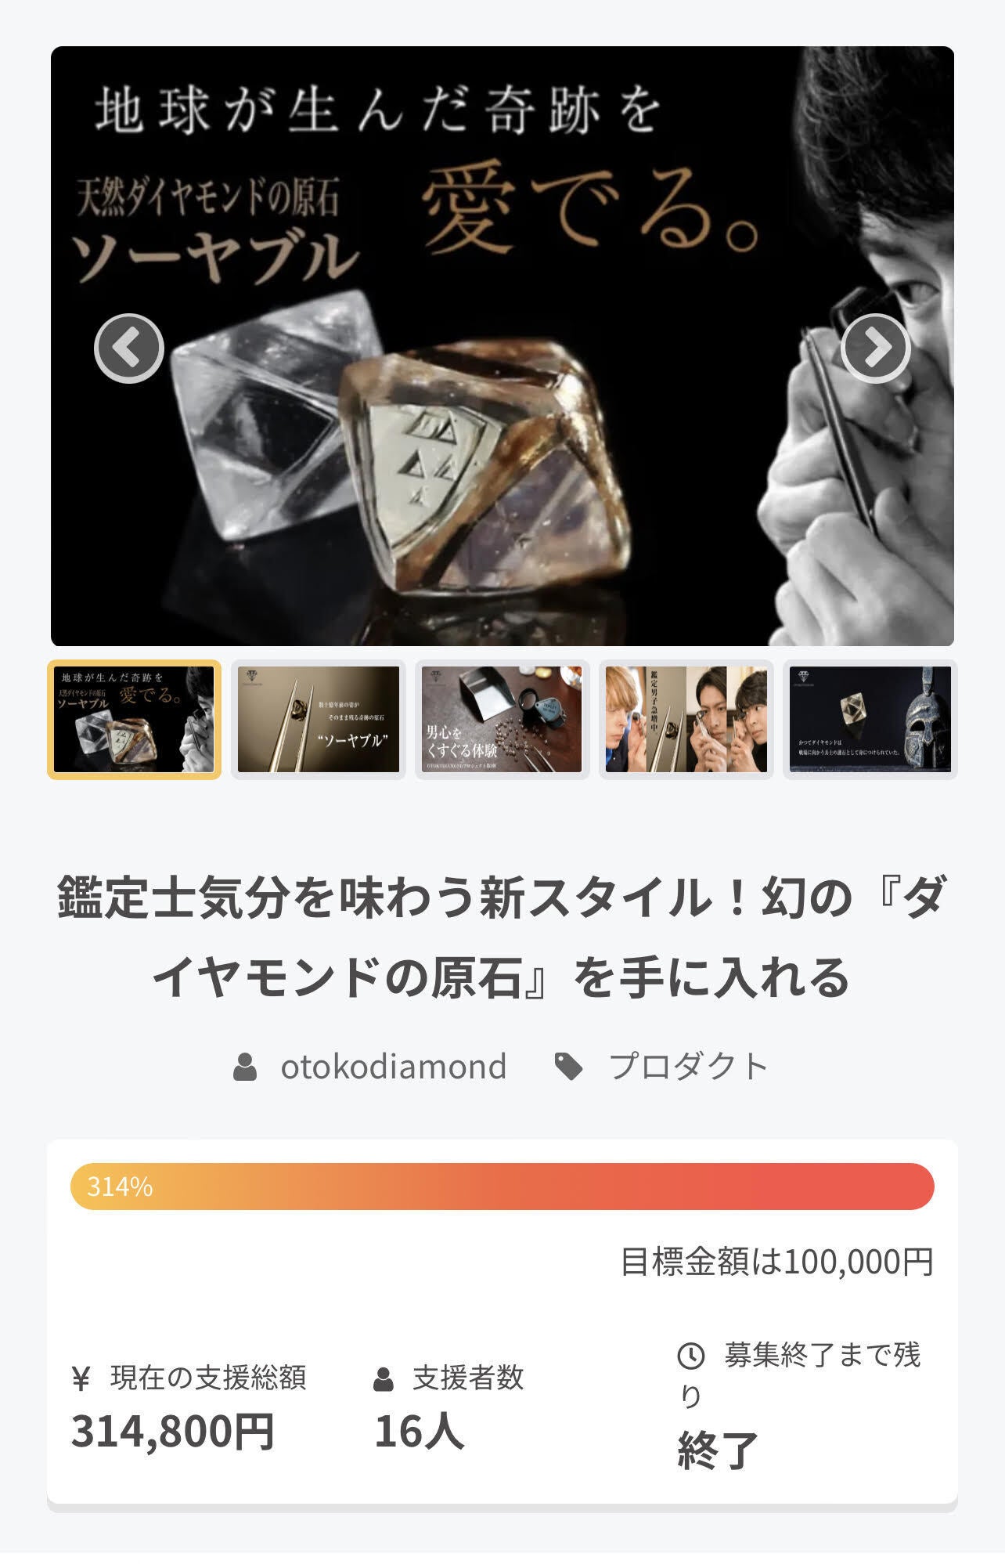View the thumbnail of men with loupes
Viewport: 1005px width, 1564px height.
[686, 719]
